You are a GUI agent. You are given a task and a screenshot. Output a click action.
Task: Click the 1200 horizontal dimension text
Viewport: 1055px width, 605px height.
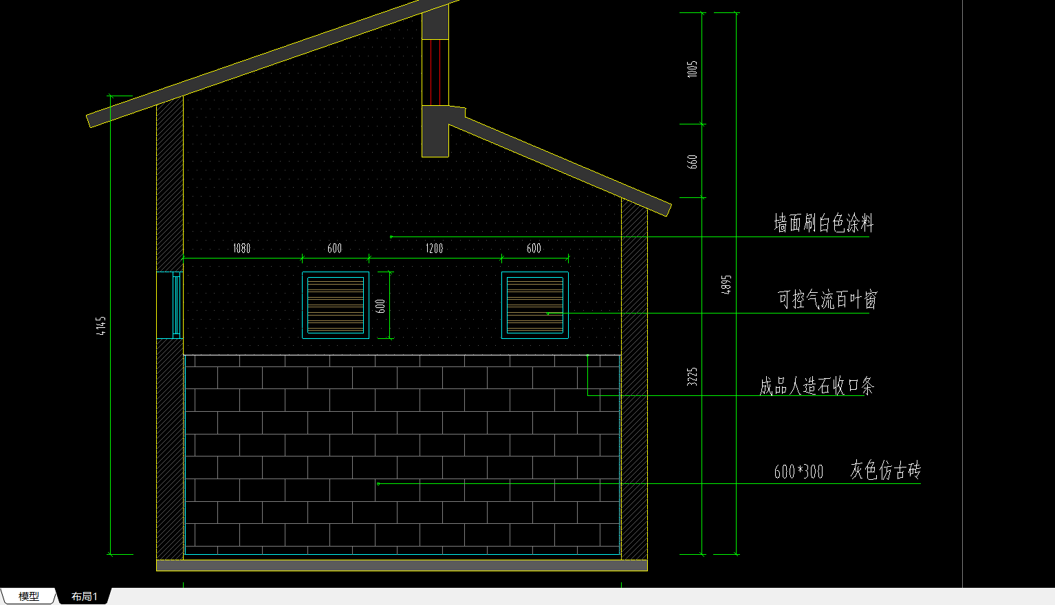coord(434,248)
